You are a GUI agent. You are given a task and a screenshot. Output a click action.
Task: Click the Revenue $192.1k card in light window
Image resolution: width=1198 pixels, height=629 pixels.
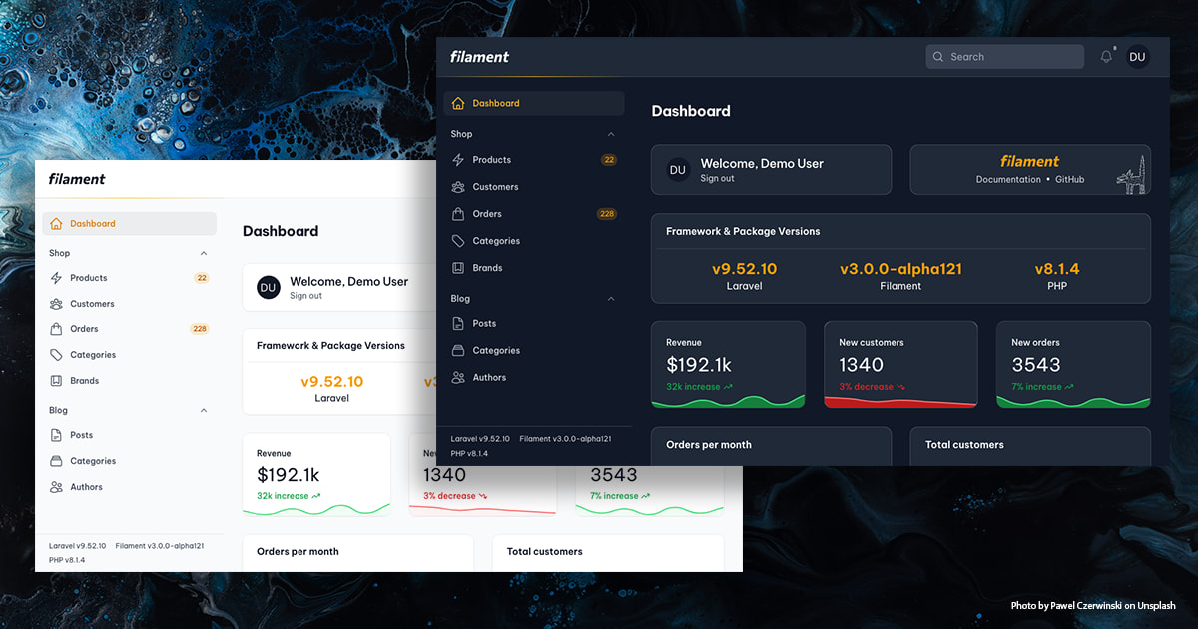click(x=316, y=475)
